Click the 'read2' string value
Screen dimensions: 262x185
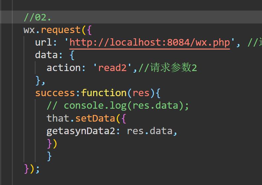pos(112,68)
